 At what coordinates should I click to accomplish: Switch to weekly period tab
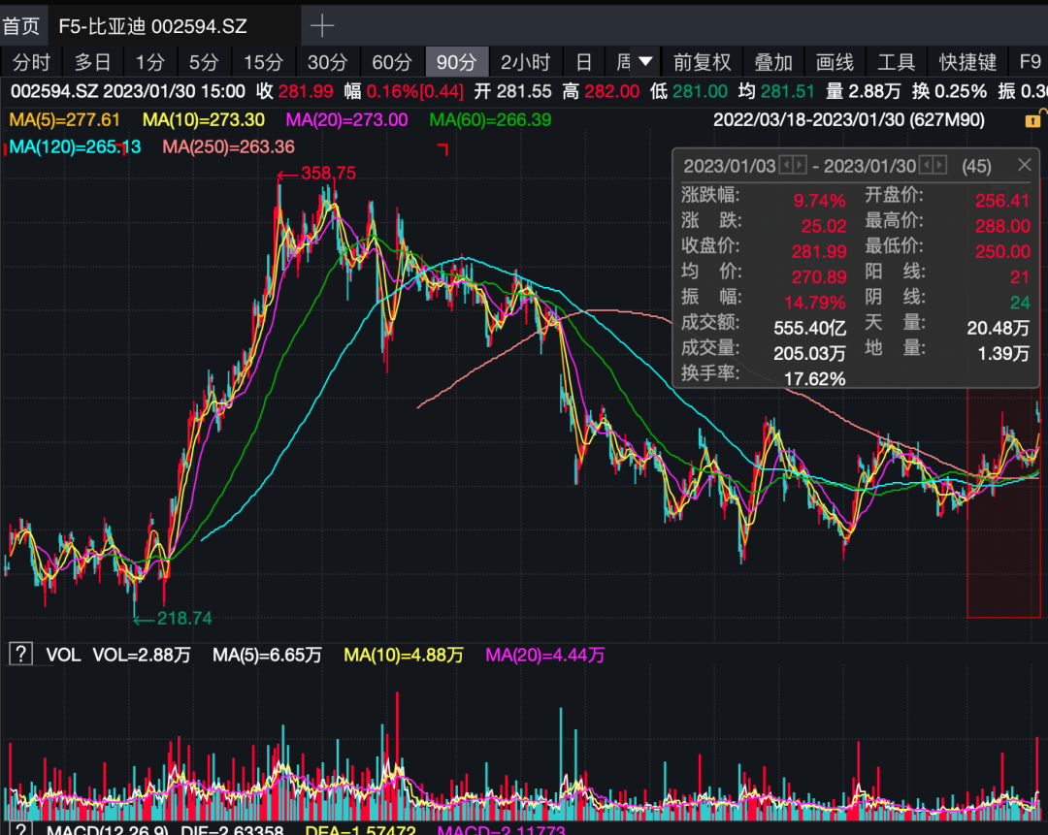coord(623,62)
